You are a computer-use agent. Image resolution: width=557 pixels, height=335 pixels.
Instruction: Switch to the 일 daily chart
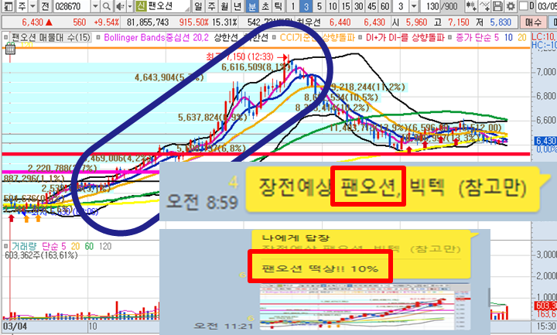click(x=198, y=6)
